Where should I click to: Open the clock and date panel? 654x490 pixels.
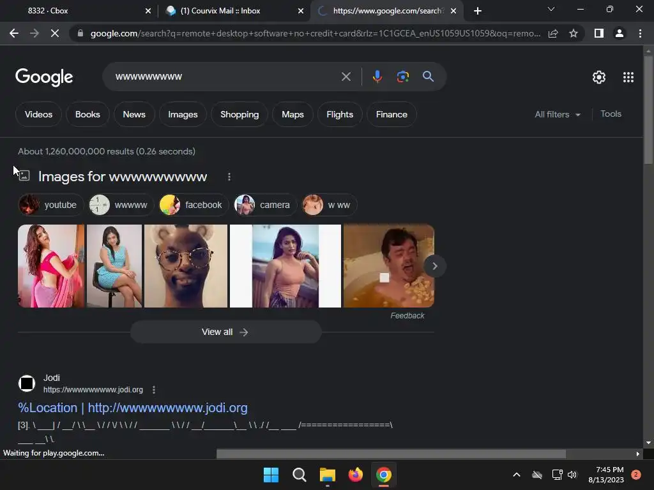pyautogui.click(x=606, y=475)
